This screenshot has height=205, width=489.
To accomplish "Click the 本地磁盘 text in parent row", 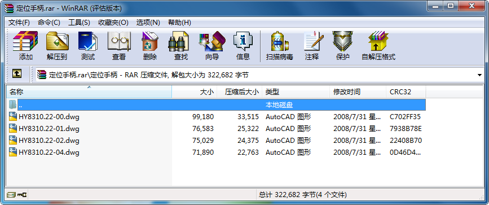I will [279, 104].
